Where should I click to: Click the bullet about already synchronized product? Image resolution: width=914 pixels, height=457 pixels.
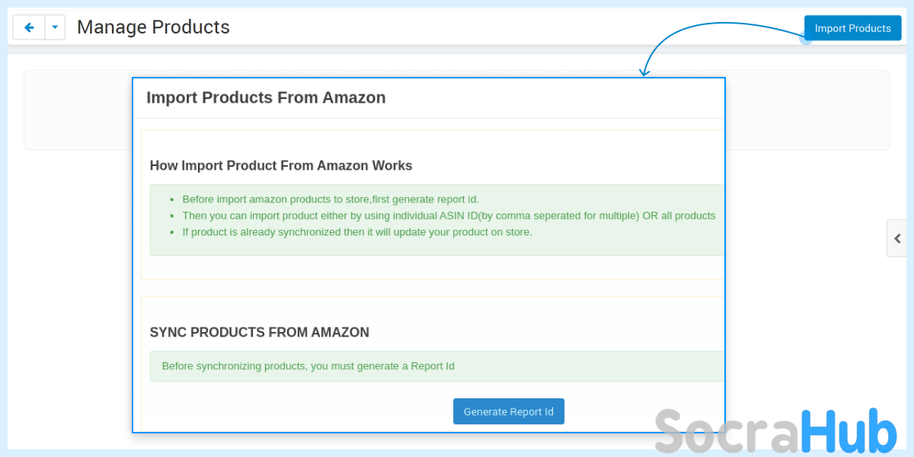(357, 232)
